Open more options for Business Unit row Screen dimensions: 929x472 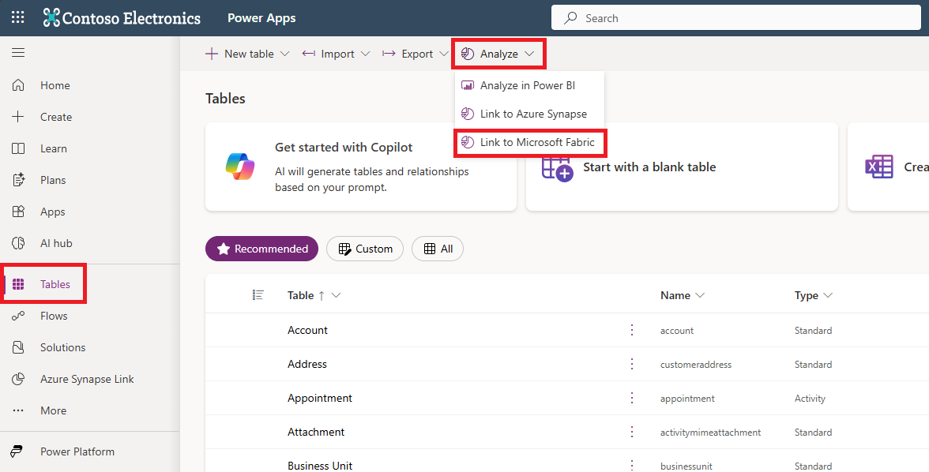632,466
